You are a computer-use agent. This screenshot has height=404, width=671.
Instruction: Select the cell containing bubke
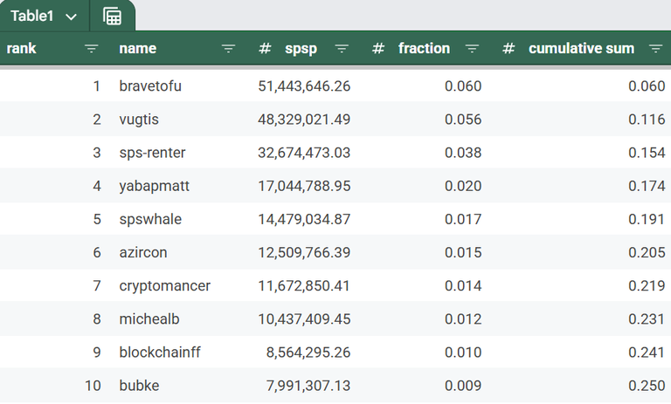(x=139, y=386)
